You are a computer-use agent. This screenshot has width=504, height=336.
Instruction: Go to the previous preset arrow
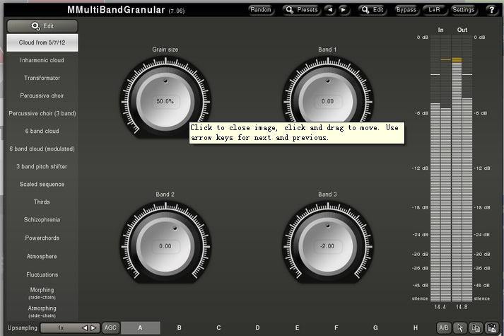click(330, 10)
